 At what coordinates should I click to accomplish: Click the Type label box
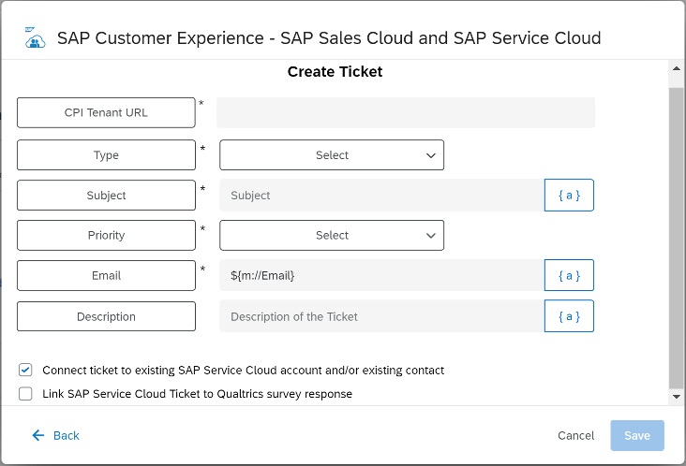point(106,155)
